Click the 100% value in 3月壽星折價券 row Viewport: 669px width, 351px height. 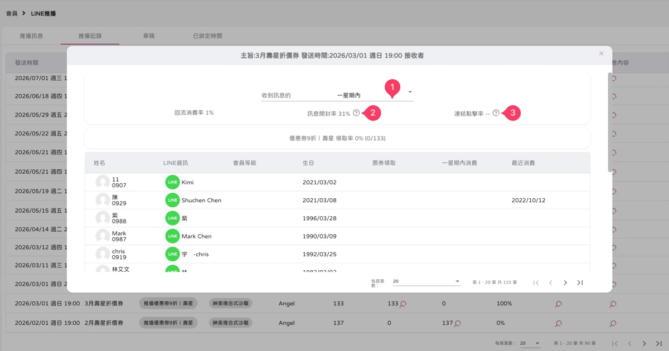[x=505, y=304]
